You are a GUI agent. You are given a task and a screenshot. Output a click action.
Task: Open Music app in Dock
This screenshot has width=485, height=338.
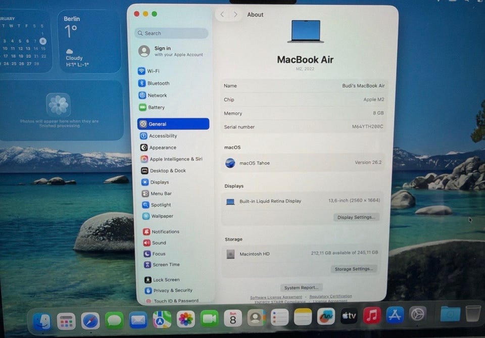coord(372,315)
